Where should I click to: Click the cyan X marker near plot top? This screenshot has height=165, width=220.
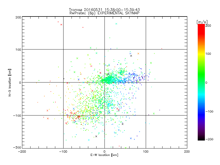tap(116, 24)
